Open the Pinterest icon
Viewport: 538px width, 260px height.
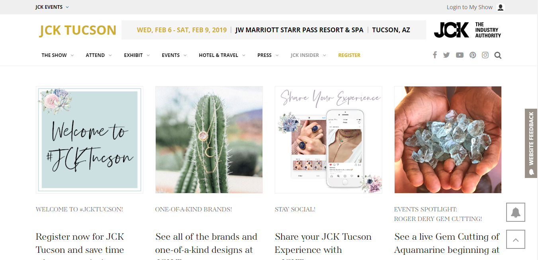[x=473, y=55]
